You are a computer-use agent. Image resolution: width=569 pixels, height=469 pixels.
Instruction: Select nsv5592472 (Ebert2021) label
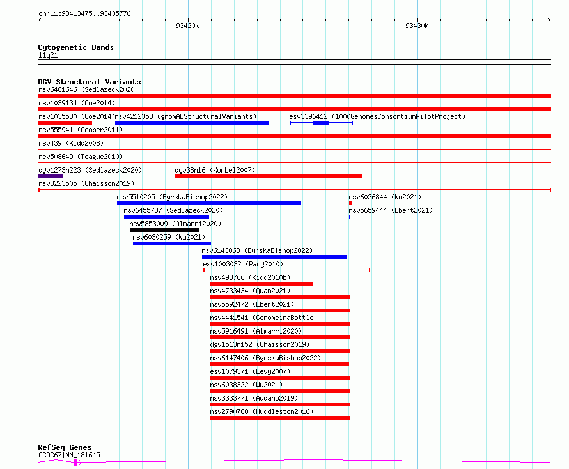pyautogui.click(x=252, y=304)
